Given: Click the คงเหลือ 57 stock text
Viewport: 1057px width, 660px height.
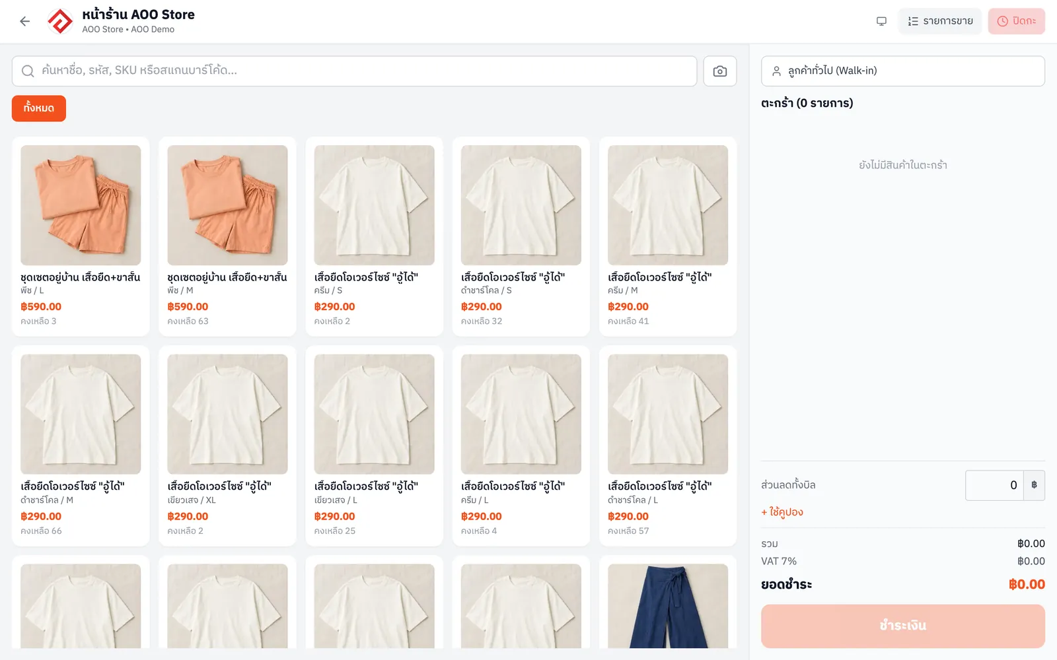Looking at the screenshot, I should tap(628, 531).
